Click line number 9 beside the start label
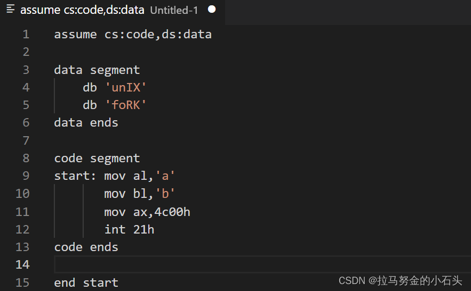The height and width of the screenshot is (291, 471). [x=26, y=176]
